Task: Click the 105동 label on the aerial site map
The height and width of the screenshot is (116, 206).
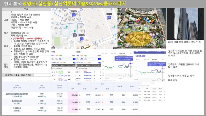Action: 147,40
